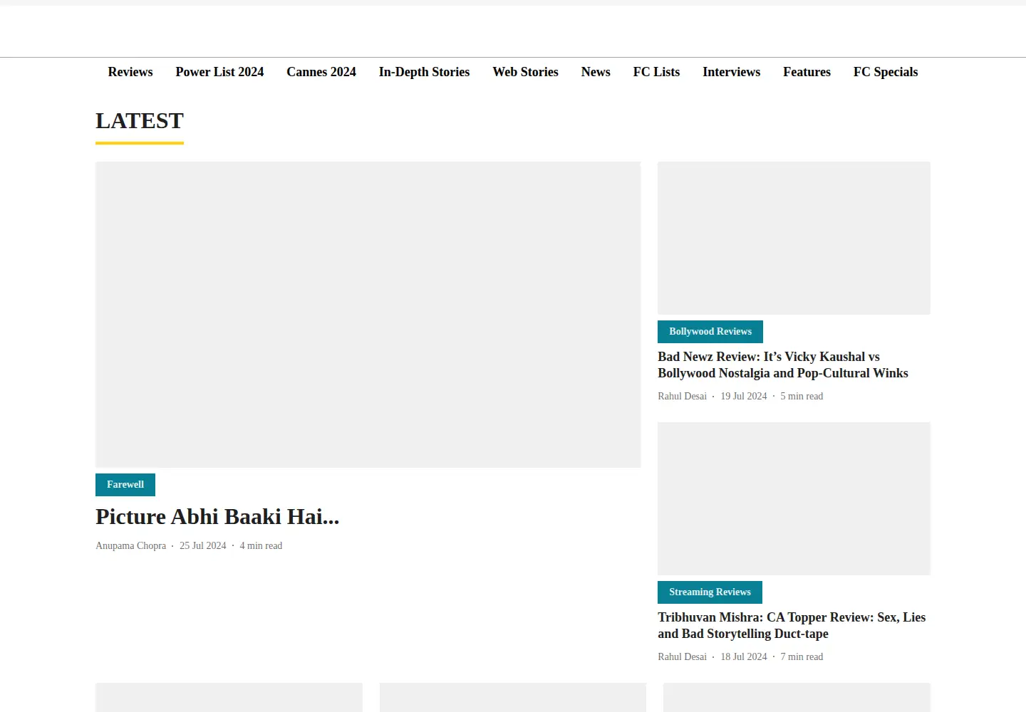This screenshot has height=712, width=1026.
Task: Open In-Depth Stories section
Action: pyautogui.click(x=424, y=72)
